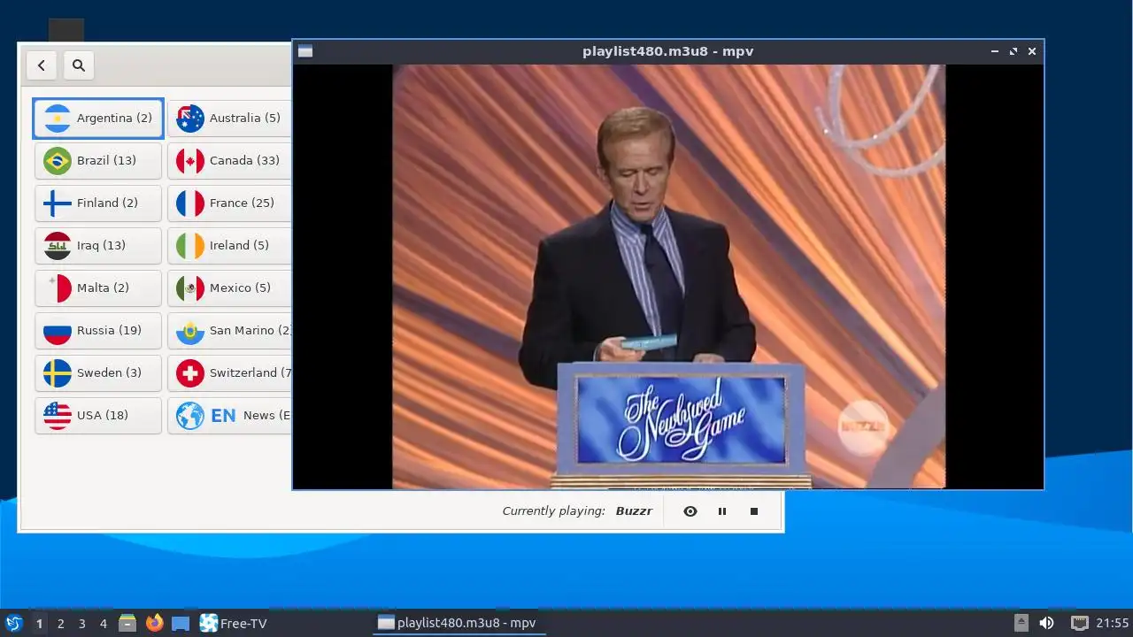Viewport: 1133px width, 637px height.
Task: Open the removable media tray icon
Action: click(x=1021, y=623)
